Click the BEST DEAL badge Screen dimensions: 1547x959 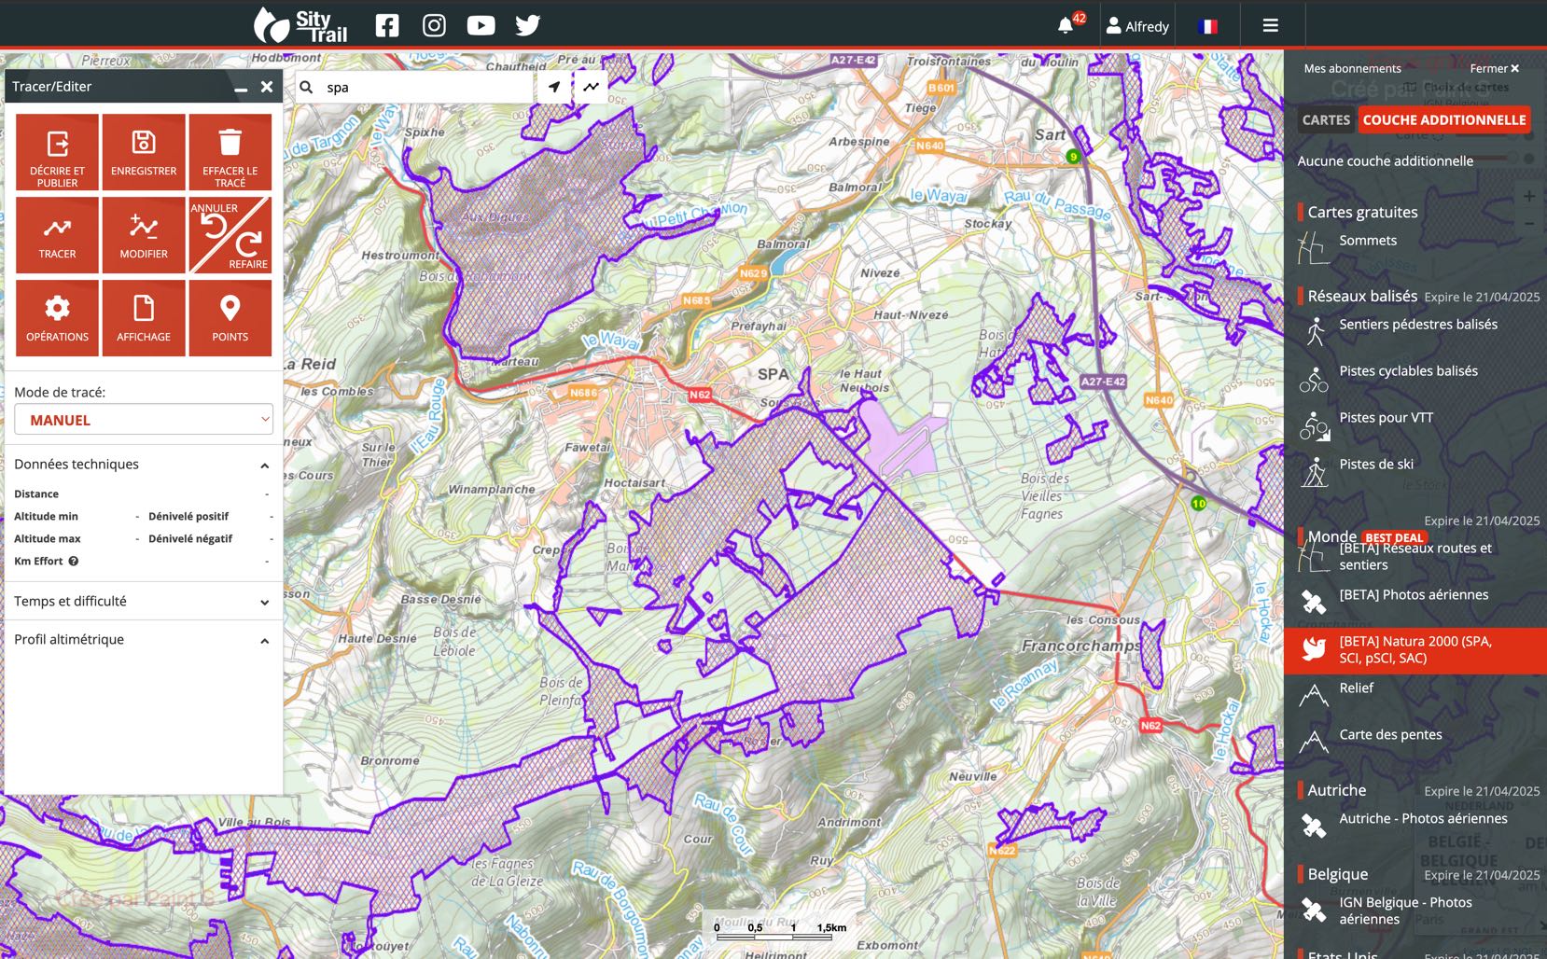coord(1394,537)
